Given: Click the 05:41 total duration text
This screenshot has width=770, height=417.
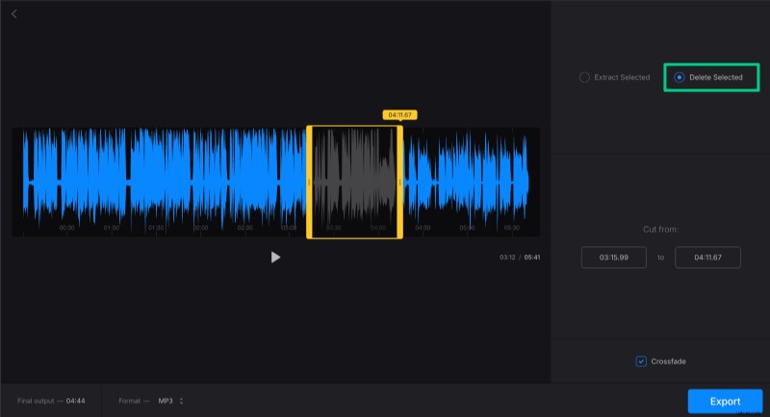Looking at the screenshot, I should [x=532, y=258].
